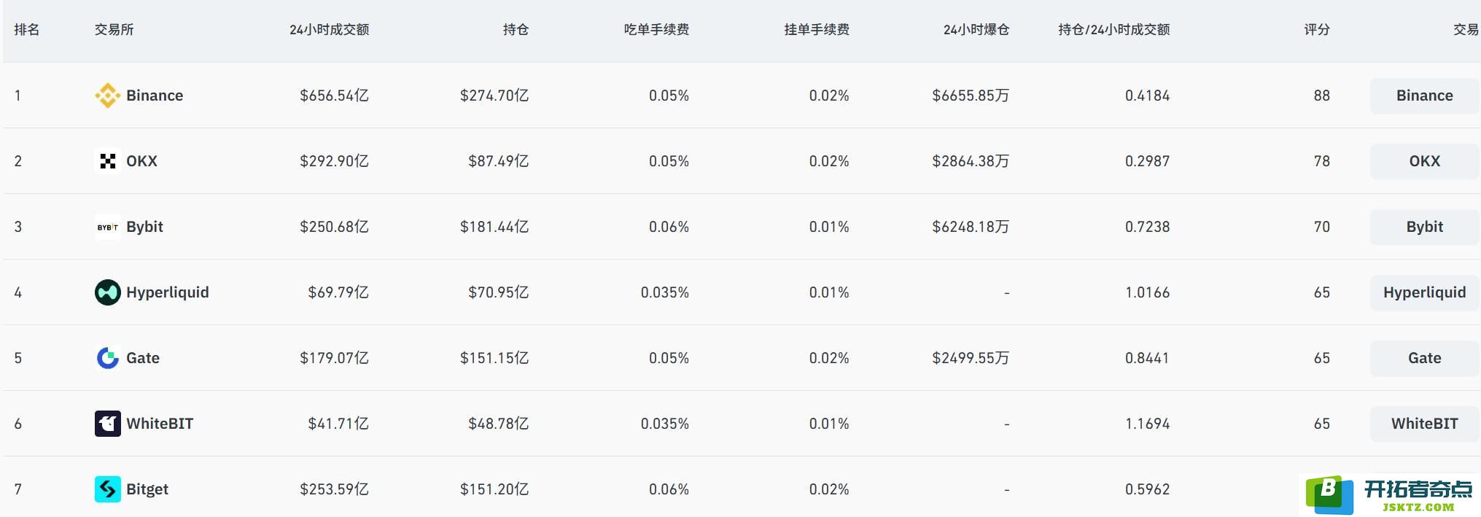Click WhiteBIT ratio value 1.1694
The image size is (1481, 517).
click(x=1147, y=424)
